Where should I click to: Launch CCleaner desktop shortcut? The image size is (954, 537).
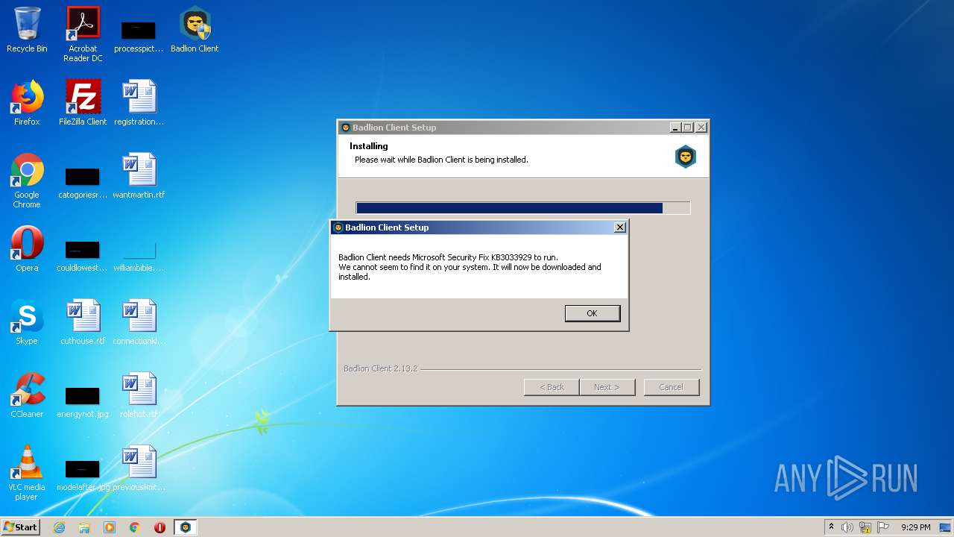[x=27, y=395]
